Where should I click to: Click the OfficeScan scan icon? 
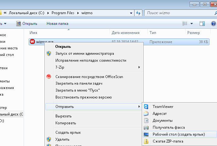(x=49, y=76)
